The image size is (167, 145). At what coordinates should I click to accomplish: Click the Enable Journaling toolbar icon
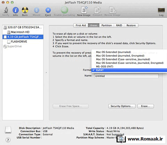pyautogui.click(x=64, y=10)
